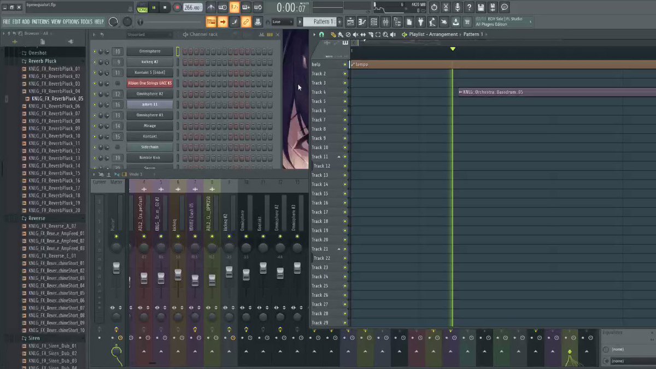Viewport: 656px width, 369px height.
Task: Open the undo history icon in the top toolbar
Action: pos(434,7)
